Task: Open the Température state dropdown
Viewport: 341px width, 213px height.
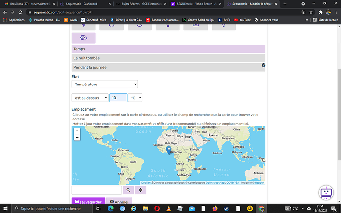Action: pos(104,85)
